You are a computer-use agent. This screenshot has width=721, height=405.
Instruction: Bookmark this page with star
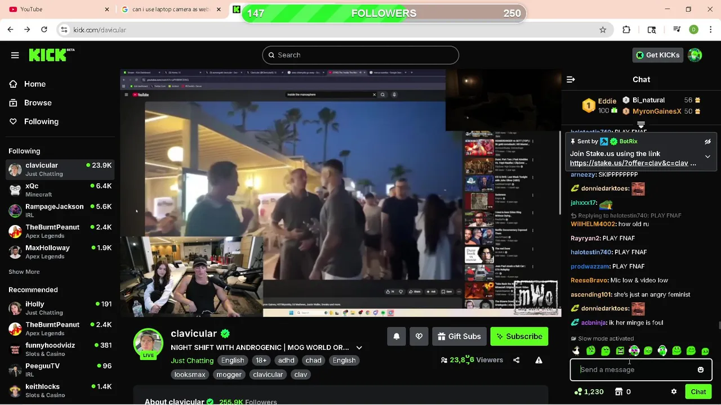coord(603,30)
